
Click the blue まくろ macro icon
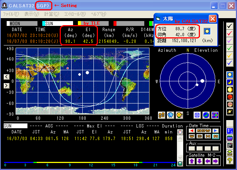coord(230,131)
